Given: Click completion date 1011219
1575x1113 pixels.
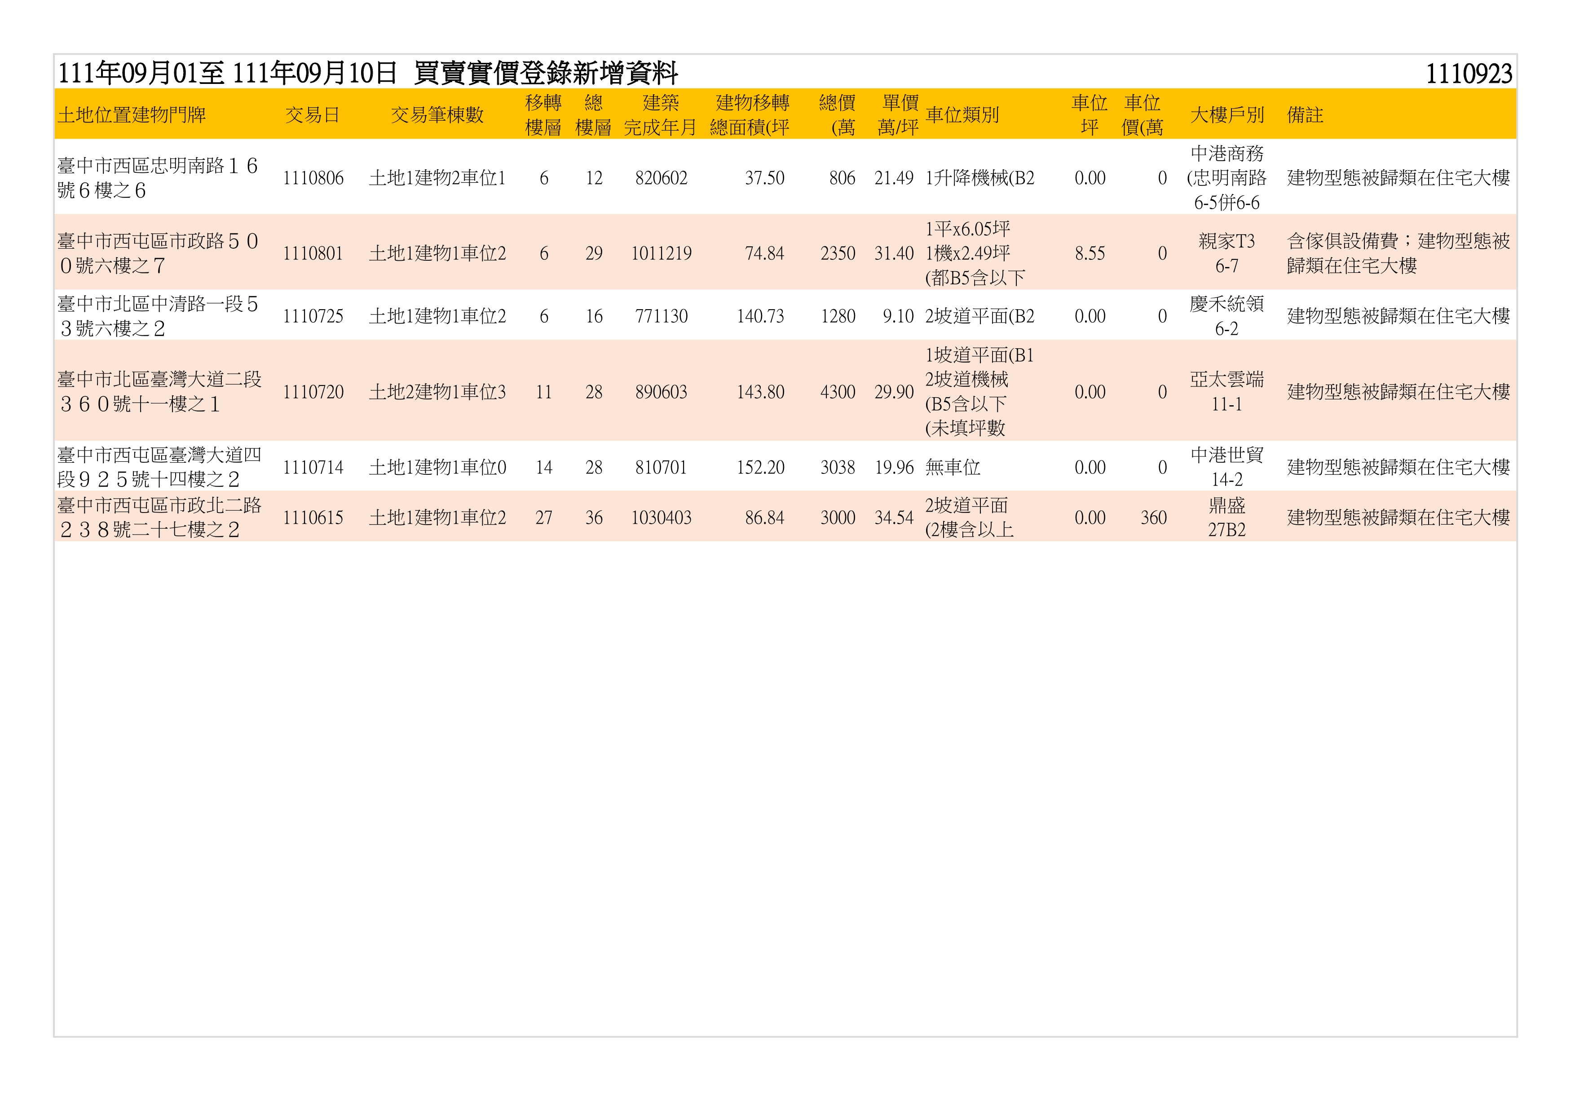Looking at the screenshot, I should 661,254.
